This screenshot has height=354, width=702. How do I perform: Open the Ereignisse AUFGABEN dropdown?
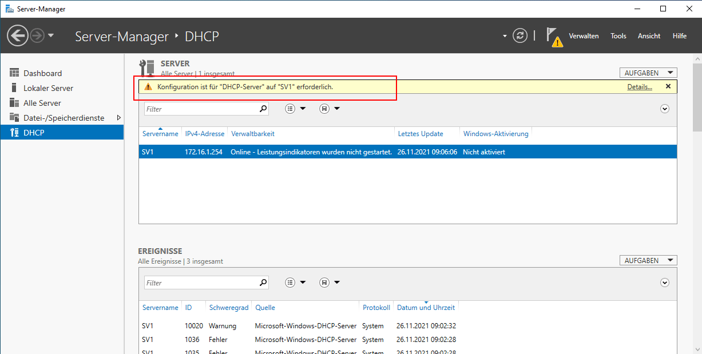point(648,260)
